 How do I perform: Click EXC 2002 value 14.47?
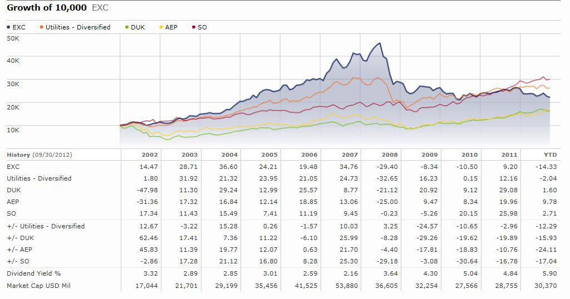click(x=149, y=167)
